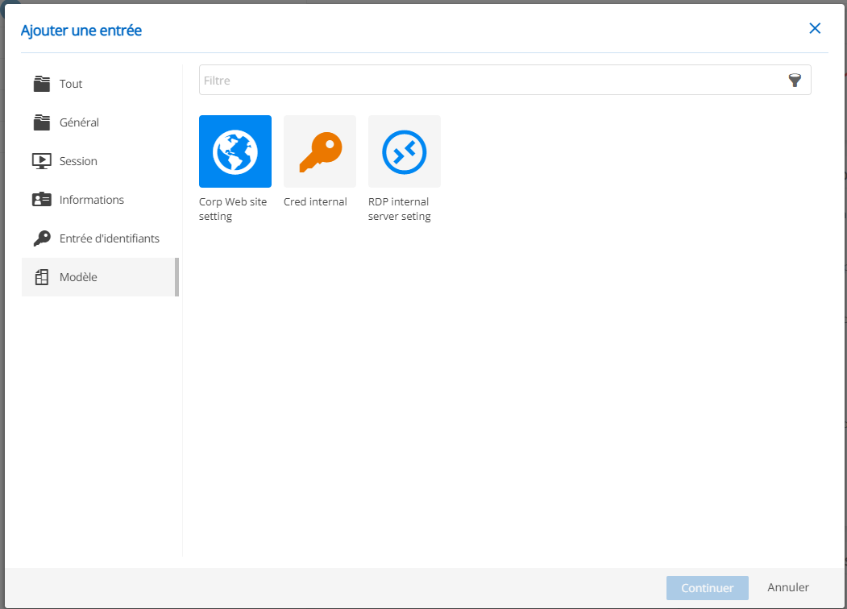Click the folder icon beside Général
This screenshot has width=847, height=609.
42,122
